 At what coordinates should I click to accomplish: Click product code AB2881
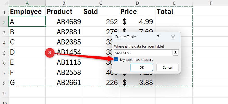pyautogui.click(x=64, y=32)
